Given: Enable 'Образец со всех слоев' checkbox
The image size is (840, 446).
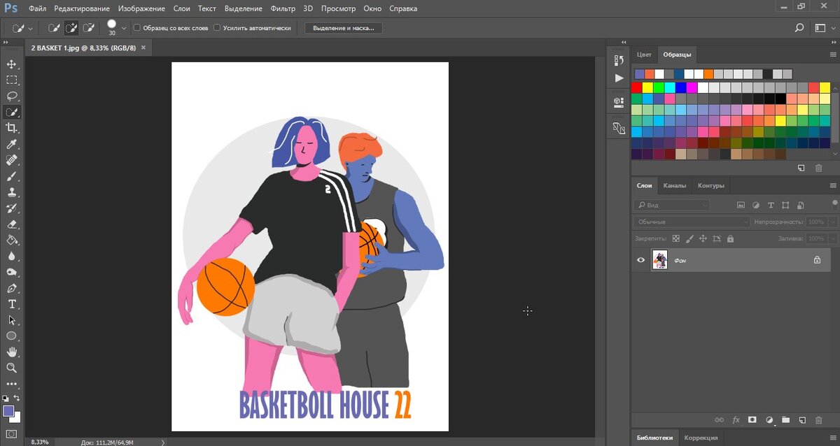Looking at the screenshot, I should (x=137, y=28).
